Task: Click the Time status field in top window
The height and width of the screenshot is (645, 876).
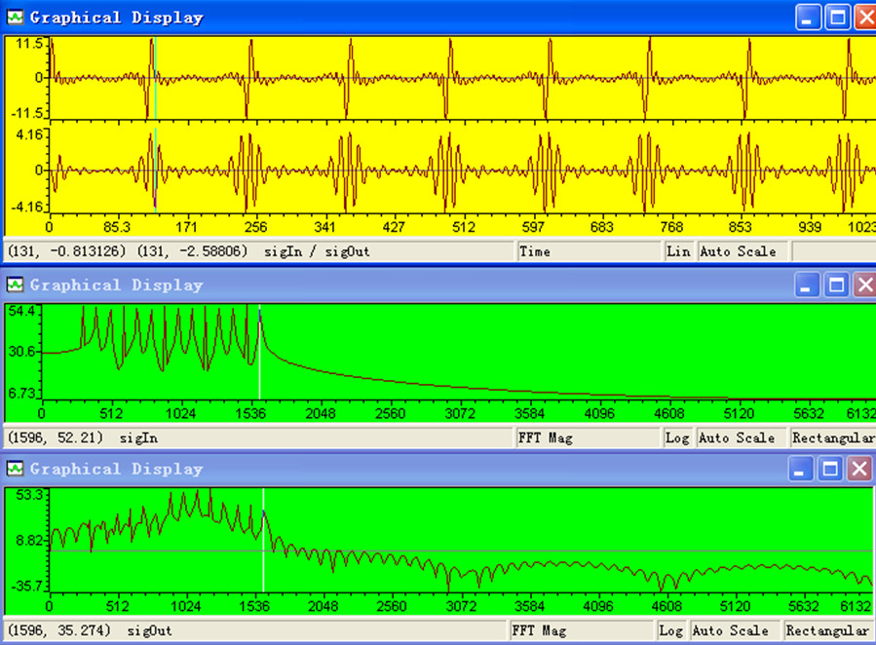Action: coord(589,251)
